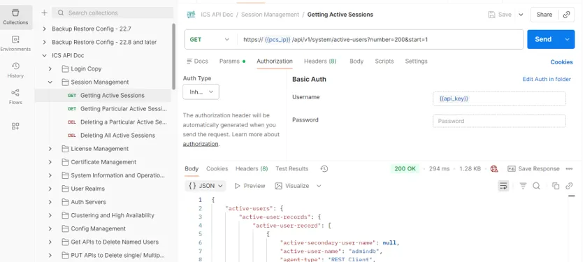The image size is (585, 262).
Task: Click Edit Auth in folder link
Action: [x=547, y=79]
